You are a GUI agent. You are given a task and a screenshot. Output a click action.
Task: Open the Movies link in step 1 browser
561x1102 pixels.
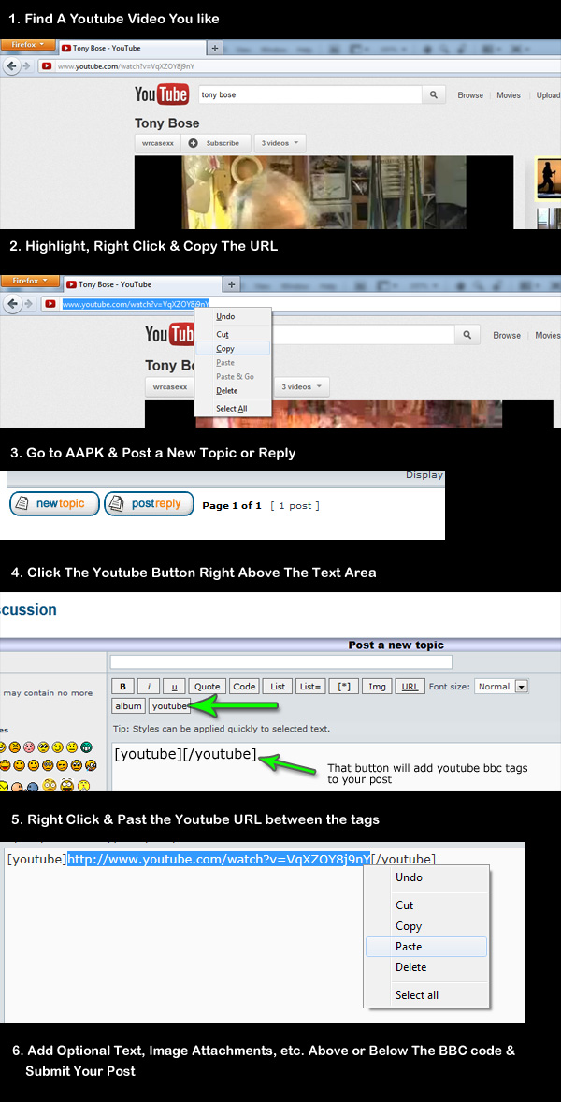[509, 95]
